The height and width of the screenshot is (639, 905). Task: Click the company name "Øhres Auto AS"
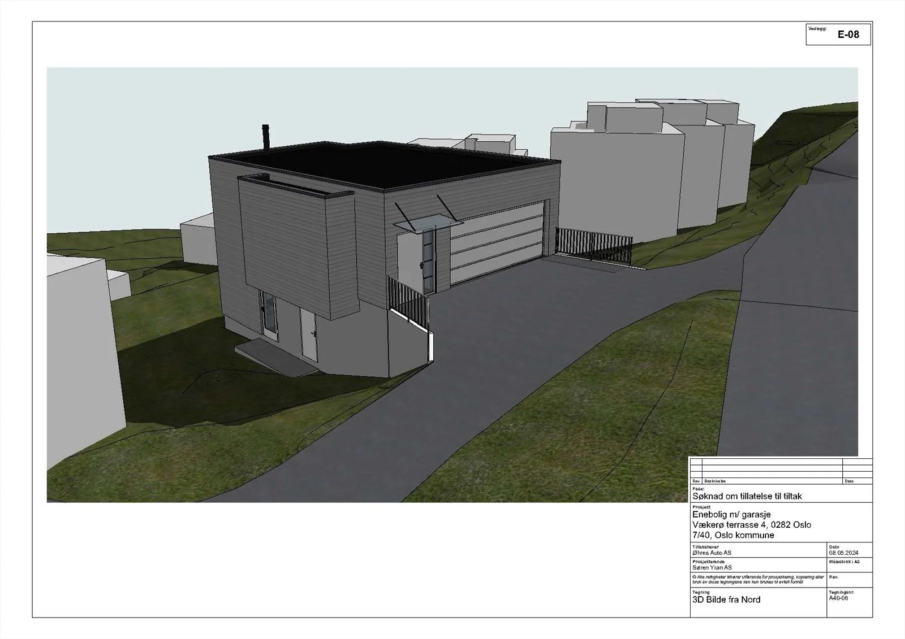tap(712, 553)
